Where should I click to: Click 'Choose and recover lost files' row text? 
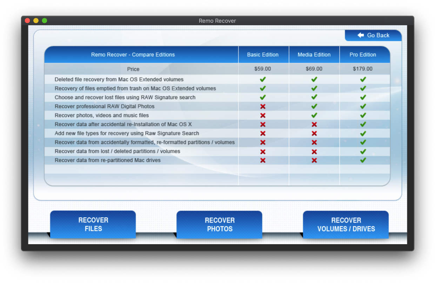(125, 97)
